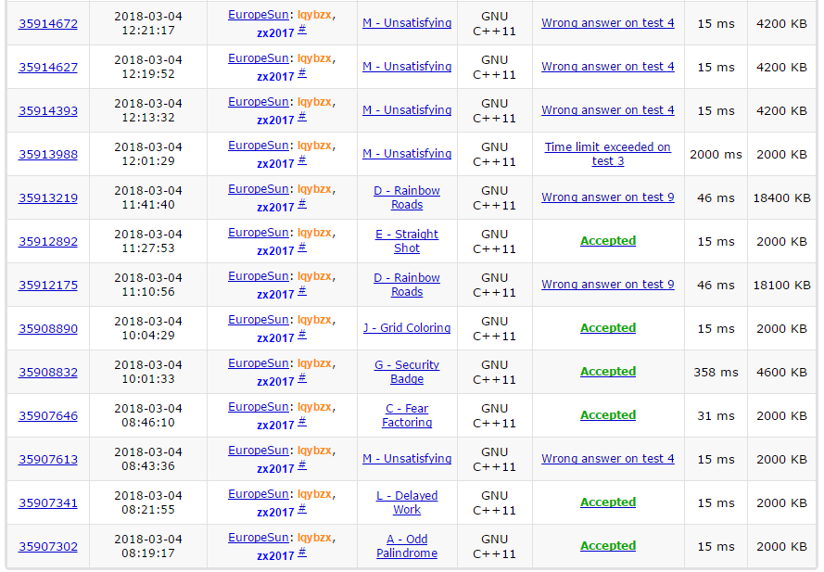
Task: Open submission ID 35912175
Action: tap(48, 285)
